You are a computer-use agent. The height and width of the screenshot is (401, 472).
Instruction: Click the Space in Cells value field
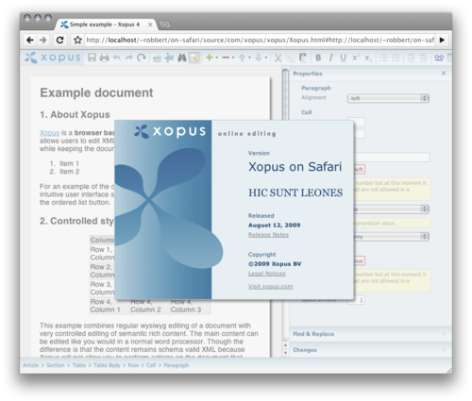coord(356,300)
